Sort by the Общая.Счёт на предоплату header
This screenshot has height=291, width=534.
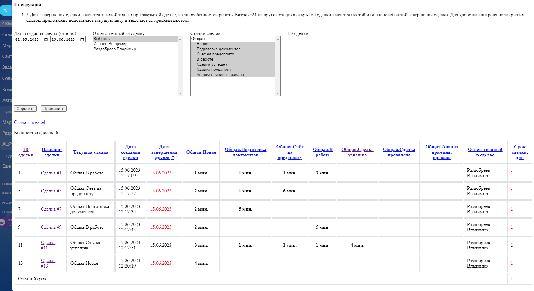tap(290, 152)
